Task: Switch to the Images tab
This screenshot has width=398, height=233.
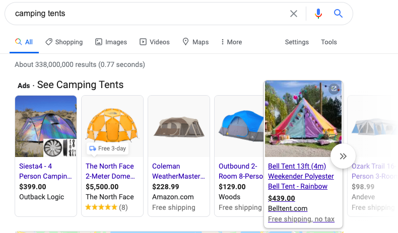Action: tap(111, 42)
